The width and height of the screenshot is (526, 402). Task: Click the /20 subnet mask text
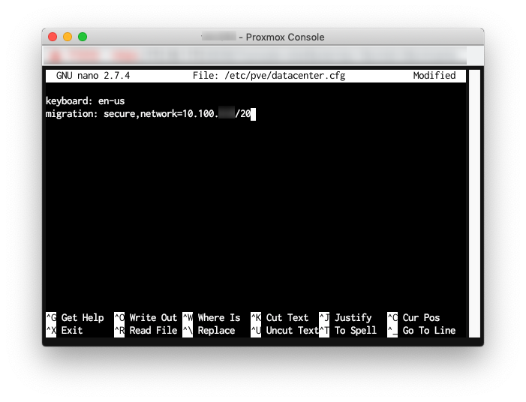tap(243, 114)
